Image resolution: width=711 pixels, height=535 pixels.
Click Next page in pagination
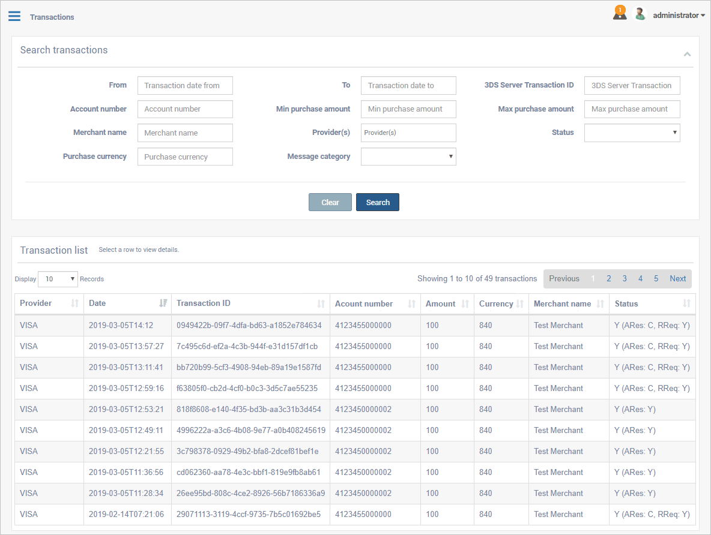(677, 279)
